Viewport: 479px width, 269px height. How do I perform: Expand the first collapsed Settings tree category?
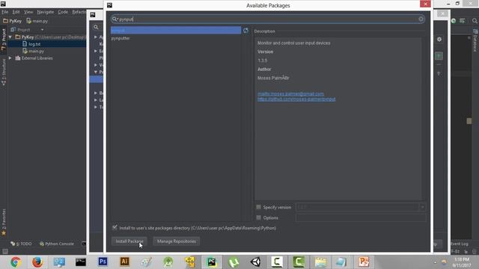(96, 37)
